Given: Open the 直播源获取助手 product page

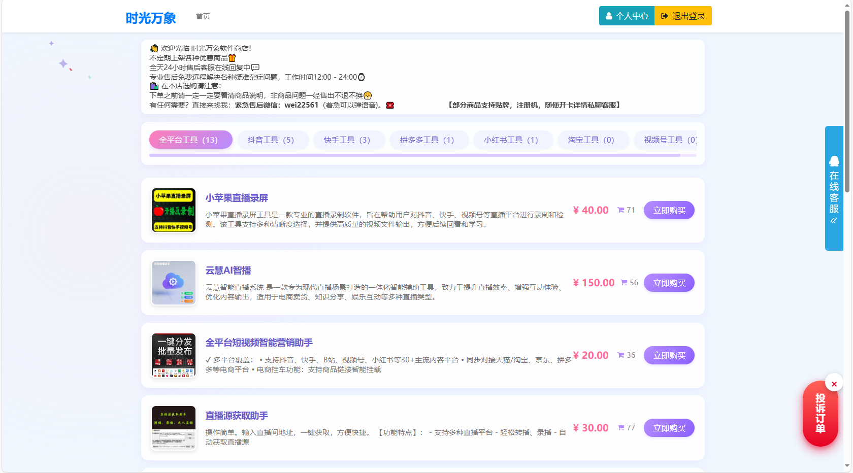Looking at the screenshot, I should pos(236,416).
